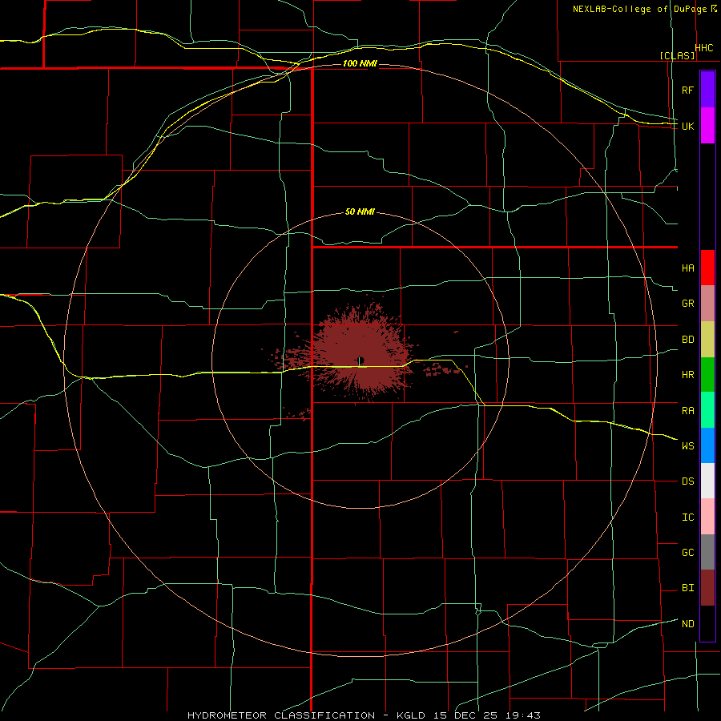Click the radar site marker at echo center
This screenshot has width=721, height=721.
[360, 360]
